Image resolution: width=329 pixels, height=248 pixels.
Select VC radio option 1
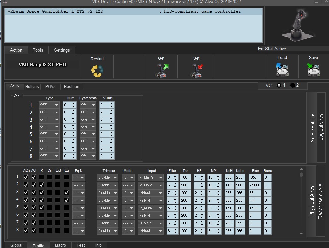coord(279,85)
